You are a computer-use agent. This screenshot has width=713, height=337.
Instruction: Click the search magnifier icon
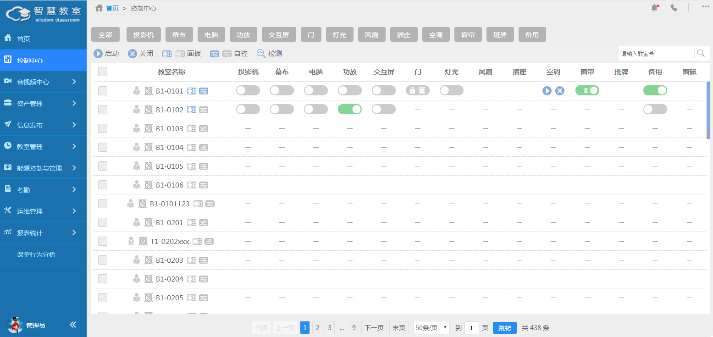click(x=701, y=53)
